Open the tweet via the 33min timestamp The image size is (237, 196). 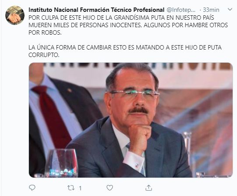point(211,10)
